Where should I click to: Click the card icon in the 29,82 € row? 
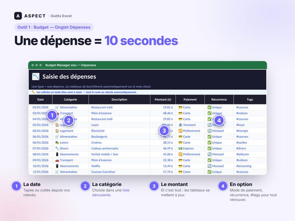pyautogui.click(x=180, y=119)
